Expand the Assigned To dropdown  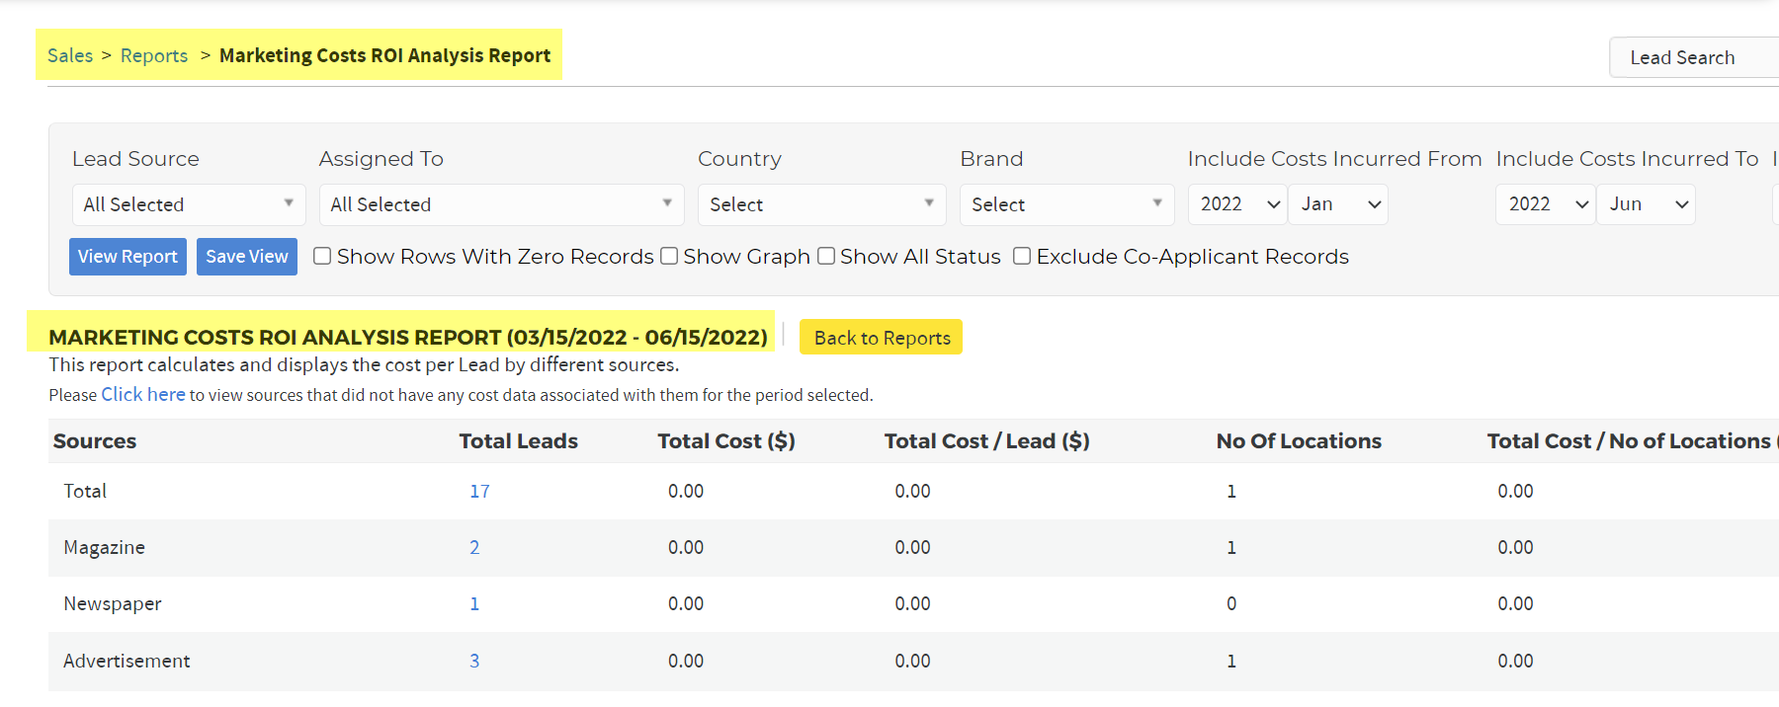(501, 204)
